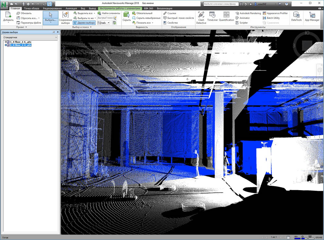Click the Добавить (Append) file button
The width and height of the screenshot is (324, 240).
[8, 17]
